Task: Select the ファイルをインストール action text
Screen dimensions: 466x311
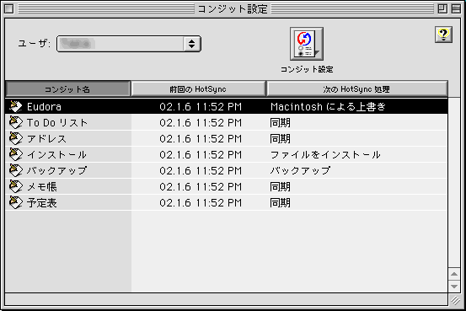Action: [x=325, y=154]
